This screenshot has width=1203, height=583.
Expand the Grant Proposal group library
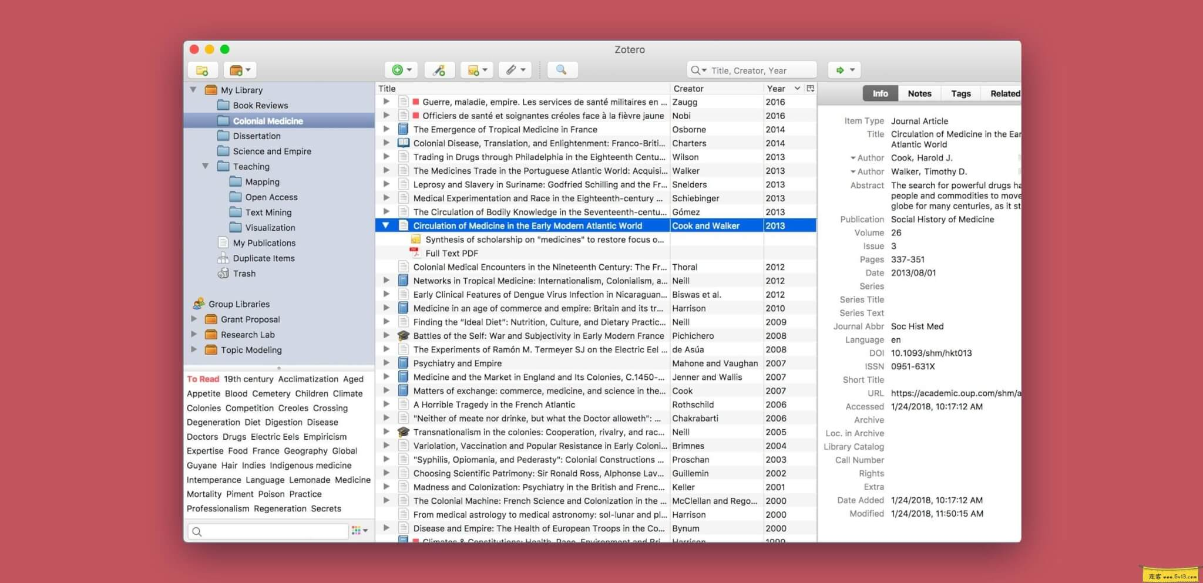click(194, 319)
